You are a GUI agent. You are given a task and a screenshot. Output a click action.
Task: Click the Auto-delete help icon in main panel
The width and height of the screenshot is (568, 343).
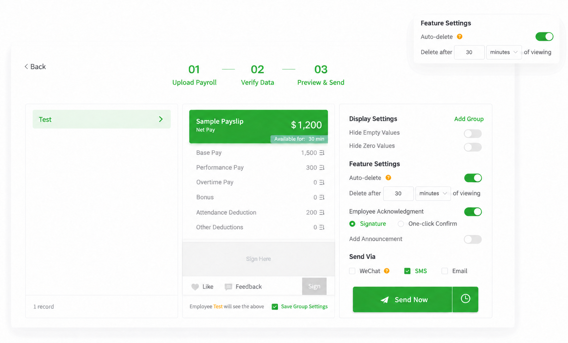click(x=388, y=178)
